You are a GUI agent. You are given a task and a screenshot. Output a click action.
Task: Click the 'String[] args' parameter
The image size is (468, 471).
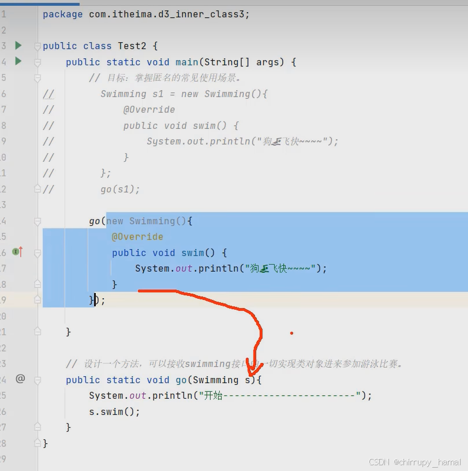point(241,62)
